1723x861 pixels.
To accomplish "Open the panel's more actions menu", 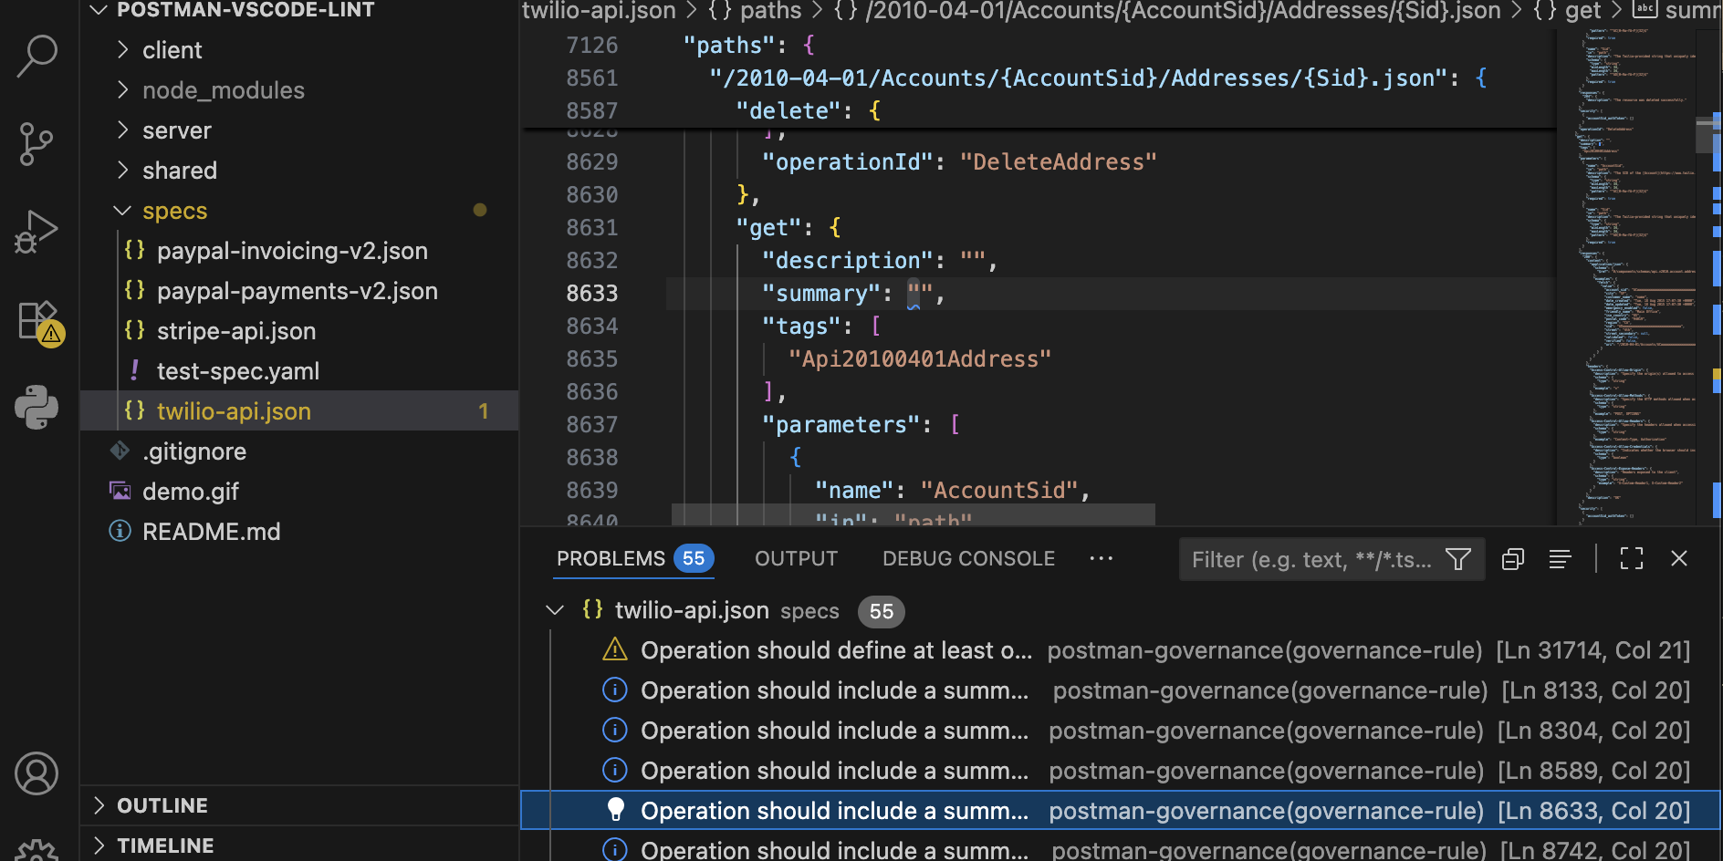I will point(1101,559).
